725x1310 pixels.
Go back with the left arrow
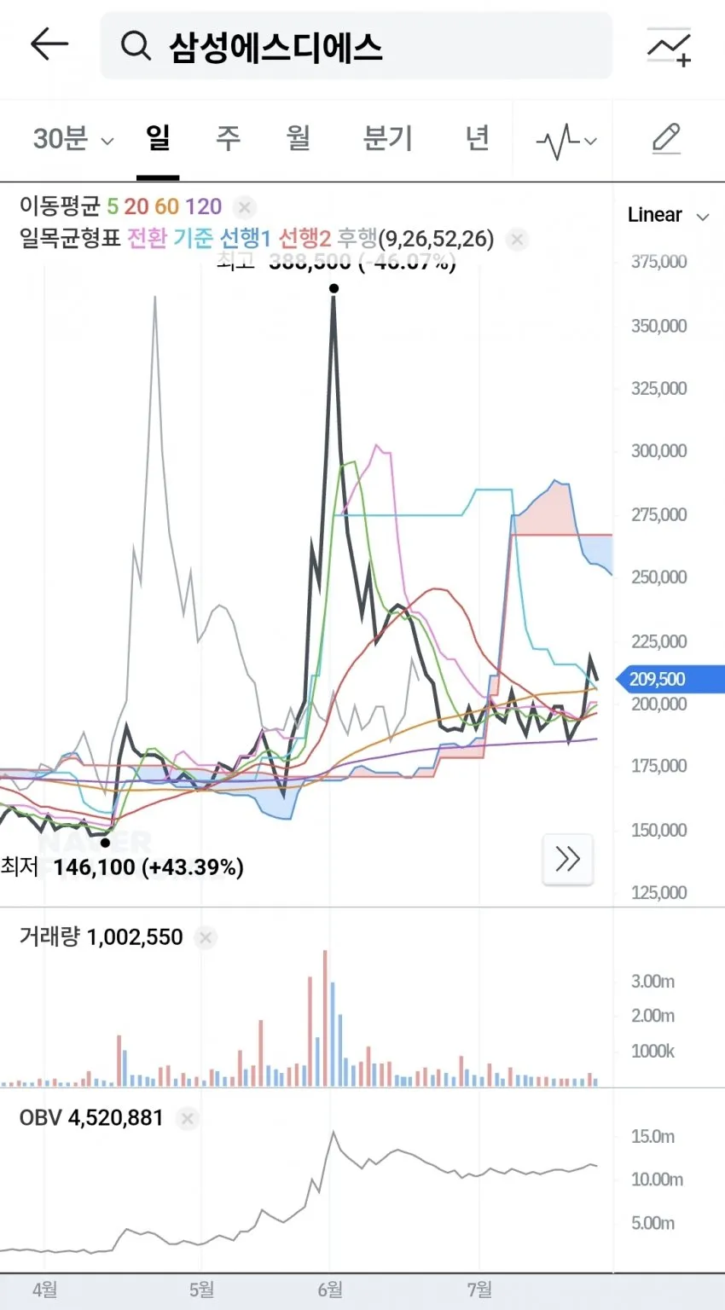(49, 44)
